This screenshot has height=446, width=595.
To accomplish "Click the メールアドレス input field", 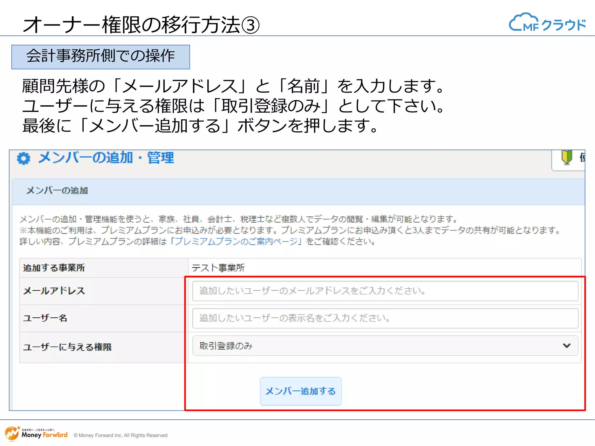I will (385, 291).
